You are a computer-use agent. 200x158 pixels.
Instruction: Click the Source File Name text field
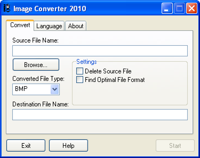pyautogui.click(x=100, y=51)
